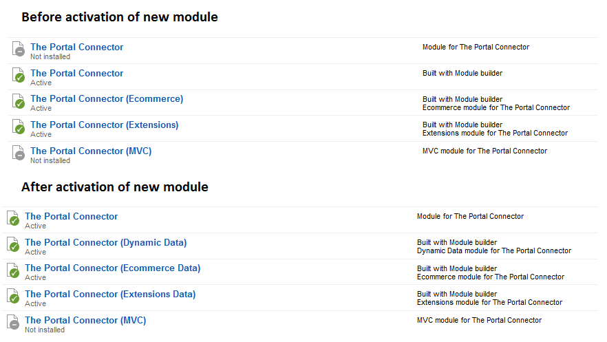Click the green status icon beside Portal Connector (Ecommerce Data)
This screenshot has width=607, height=342.
click(13, 270)
